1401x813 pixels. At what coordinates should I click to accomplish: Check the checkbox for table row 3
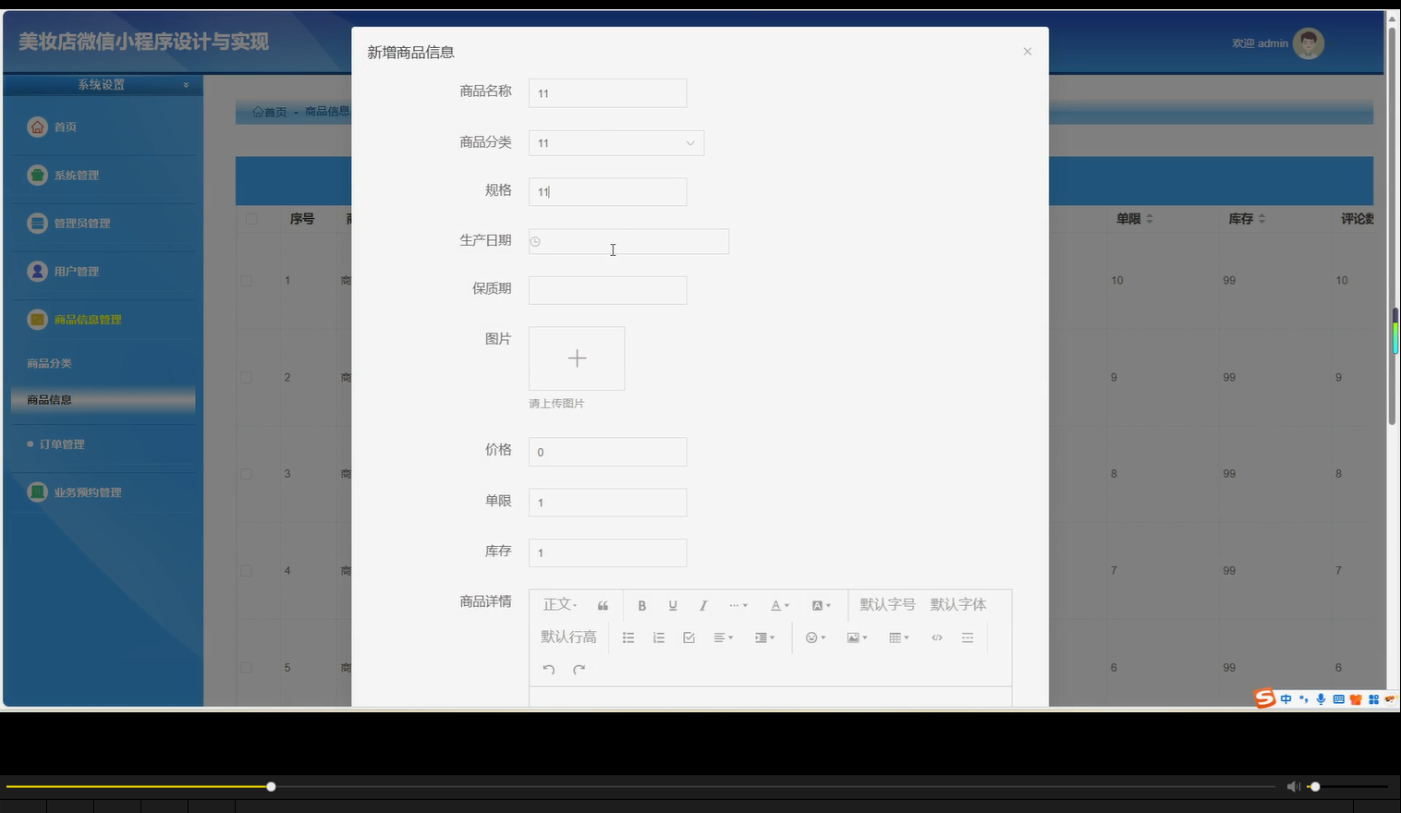point(246,473)
